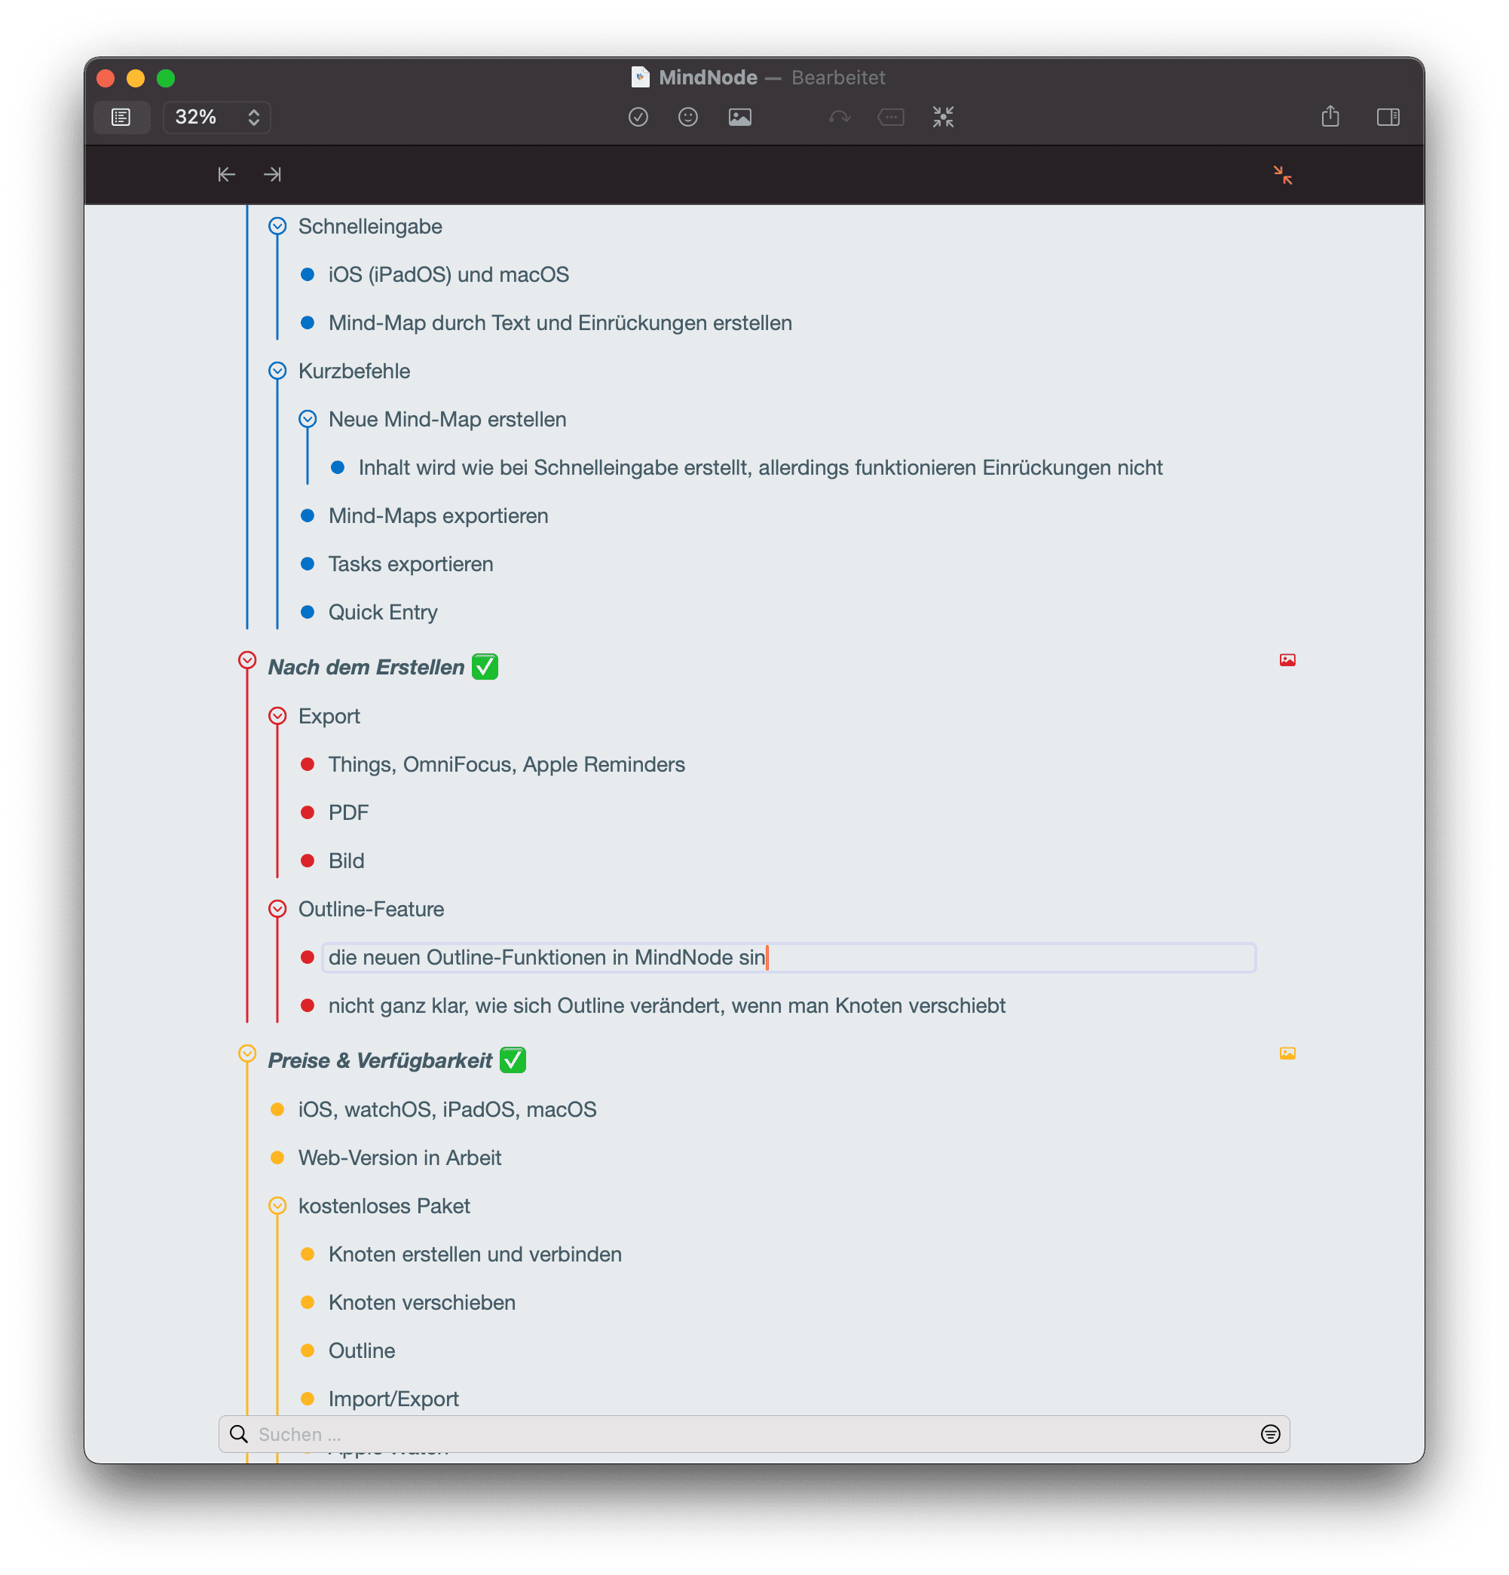Select 'Preise & Verfügbarkeit' heading

coord(379,1061)
